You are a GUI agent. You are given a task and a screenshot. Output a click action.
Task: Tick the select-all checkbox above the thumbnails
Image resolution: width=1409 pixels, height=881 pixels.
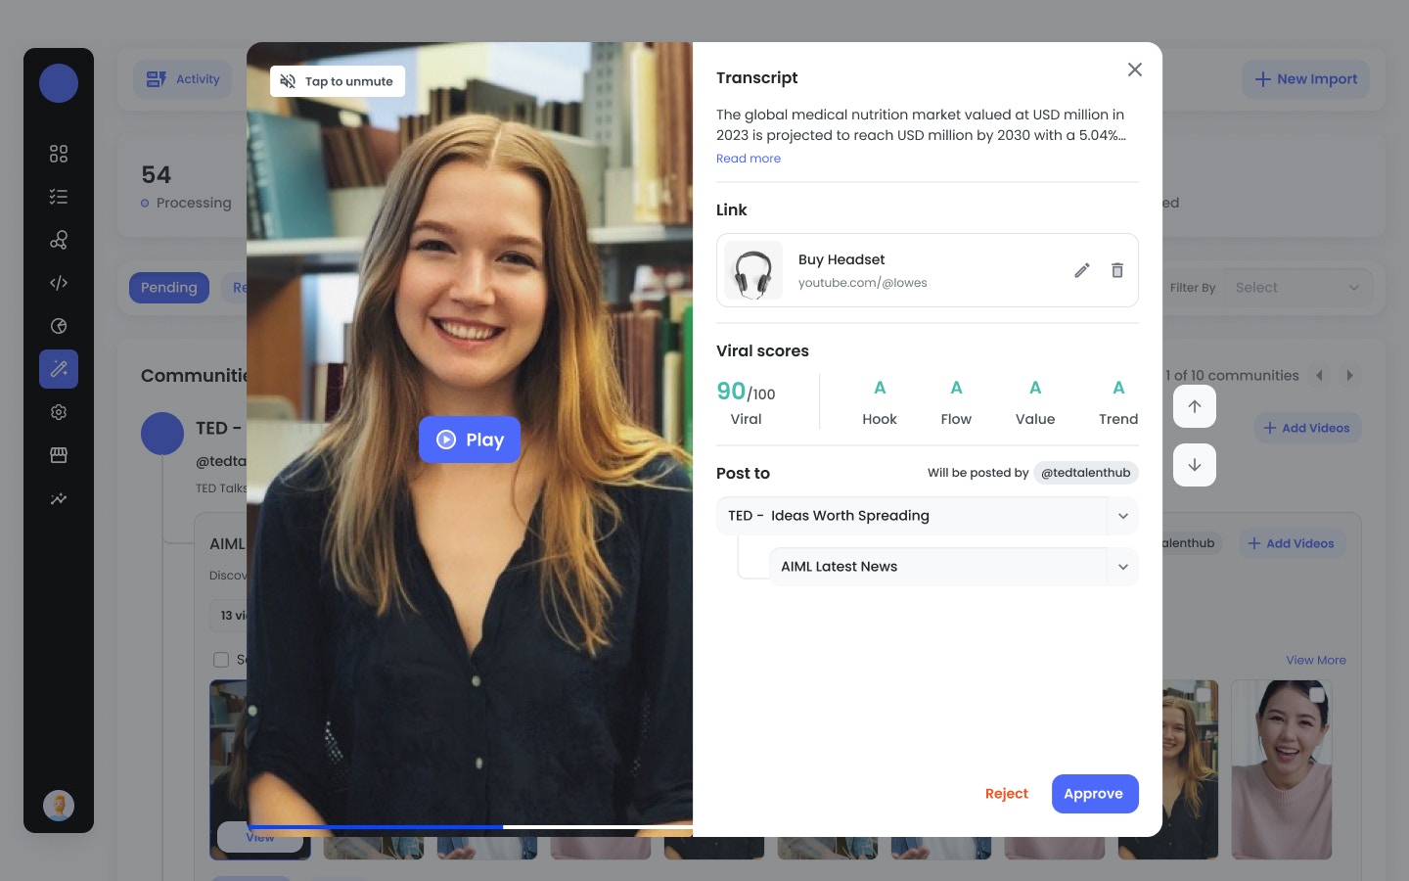click(x=221, y=660)
